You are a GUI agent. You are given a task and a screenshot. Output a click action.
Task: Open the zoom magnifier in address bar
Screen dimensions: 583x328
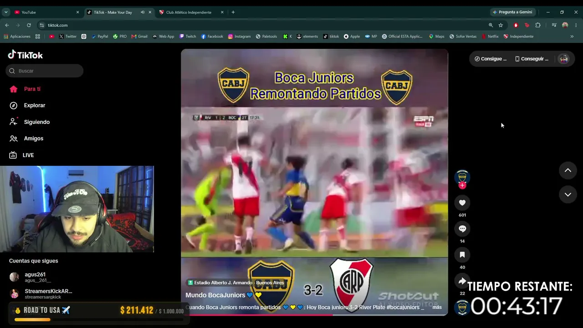coord(491,25)
